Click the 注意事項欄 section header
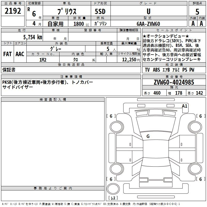This screenshot has width=207, height=207. tap(71, 77)
